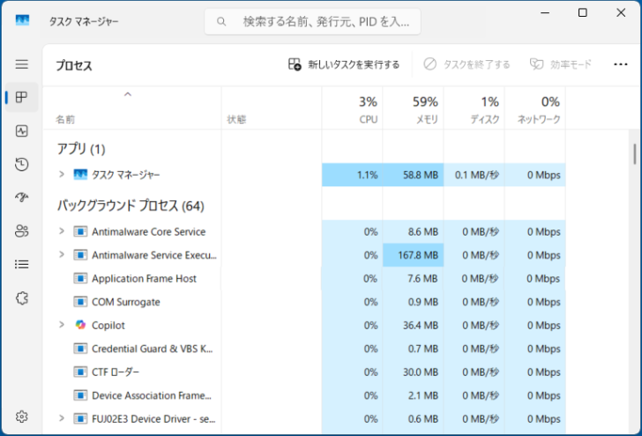Expand the FUJ02E3 Device Driver row
This screenshot has height=436, width=642.
click(x=62, y=418)
